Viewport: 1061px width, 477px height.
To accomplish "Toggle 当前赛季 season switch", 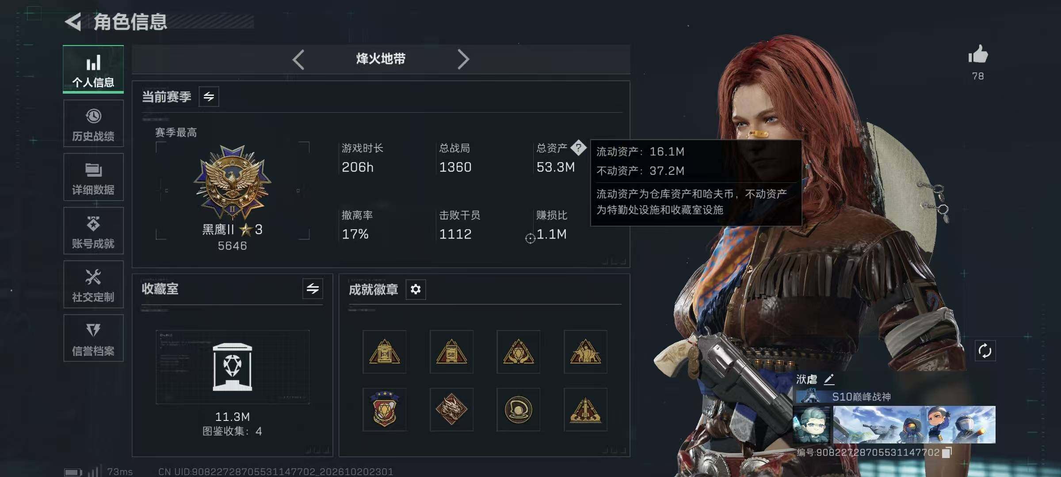I will 209,96.
